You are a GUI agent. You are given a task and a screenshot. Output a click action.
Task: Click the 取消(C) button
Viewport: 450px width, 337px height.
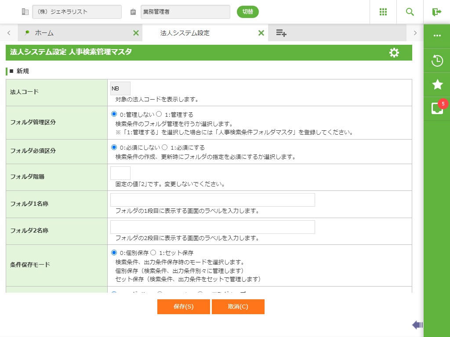(238, 307)
